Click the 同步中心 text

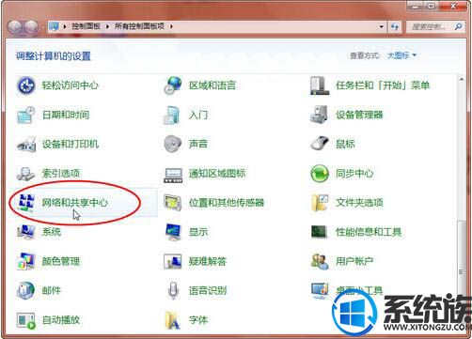[x=354, y=174]
